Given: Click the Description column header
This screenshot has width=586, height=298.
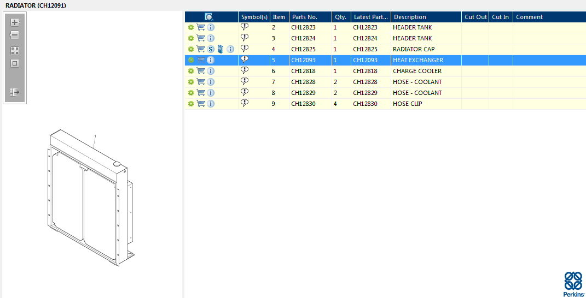Looking at the screenshot, I should pos(426,17).
